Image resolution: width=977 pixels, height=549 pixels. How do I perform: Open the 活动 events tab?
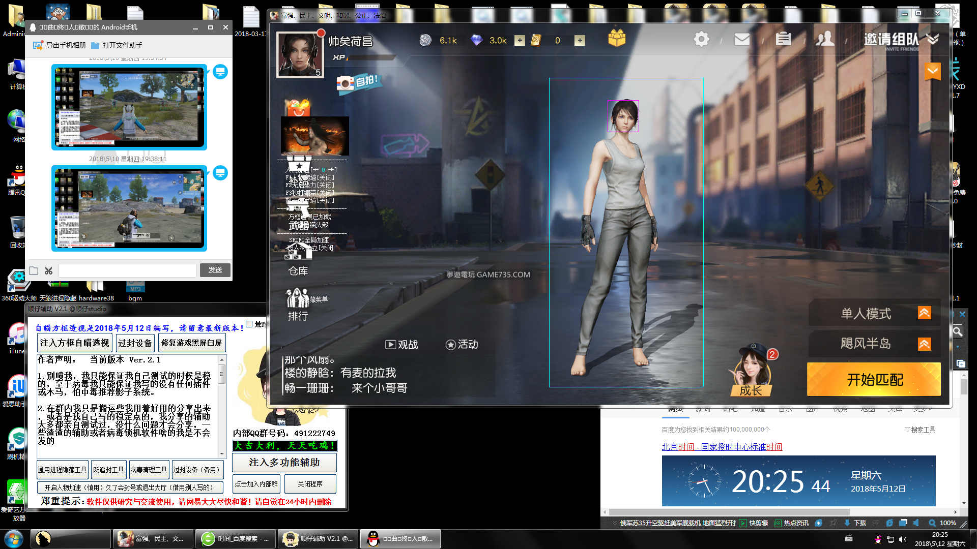462,345
